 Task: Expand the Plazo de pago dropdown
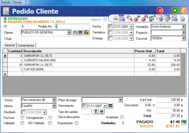pos(120,100)
